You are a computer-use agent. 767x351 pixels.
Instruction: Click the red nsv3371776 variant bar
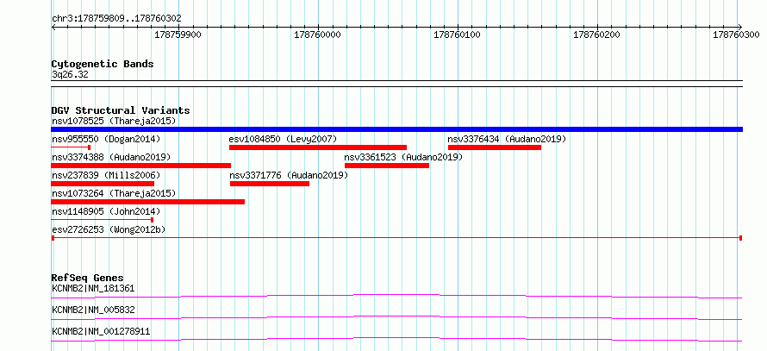click(x=270, y=184)
